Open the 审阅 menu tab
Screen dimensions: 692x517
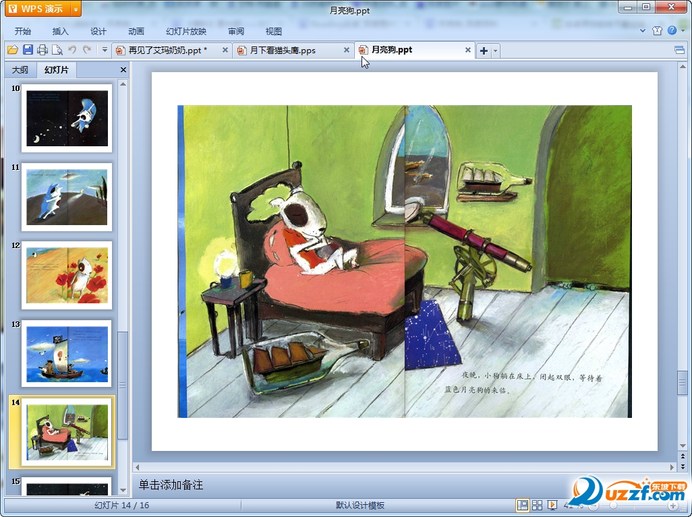pyautogui.click(x=236, y=31)
